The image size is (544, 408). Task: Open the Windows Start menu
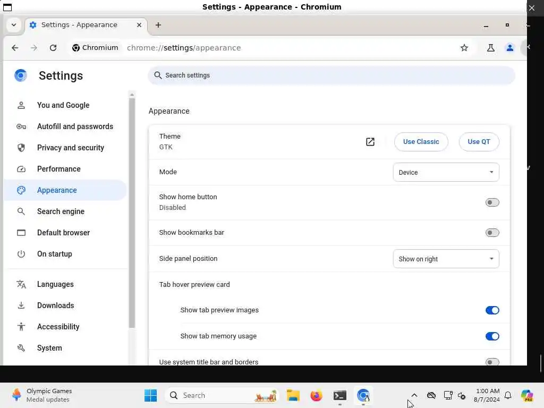150,395
